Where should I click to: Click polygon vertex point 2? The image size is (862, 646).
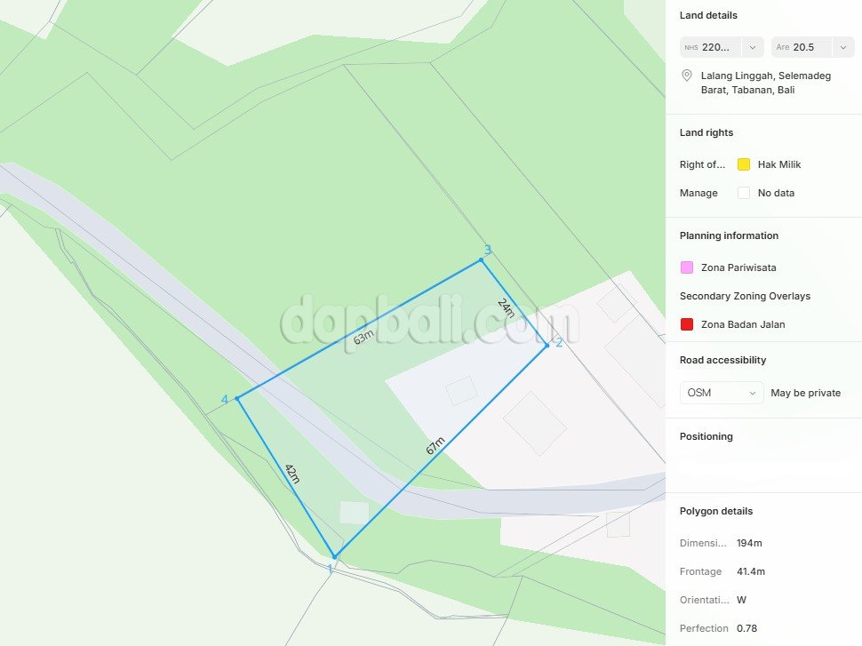[x=547, y=346]
